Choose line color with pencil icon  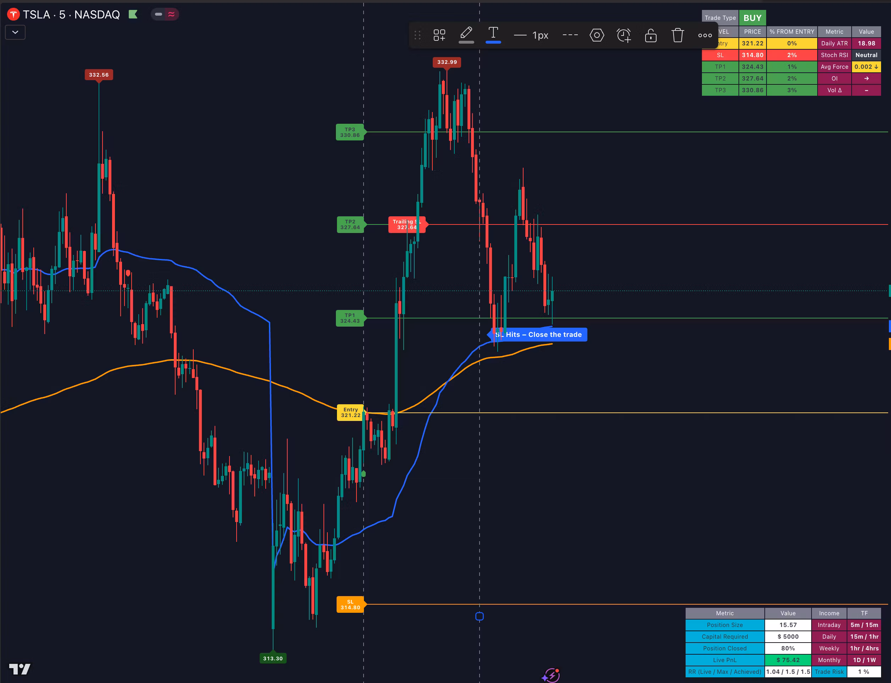pyautogui.click(x=466, y=35)
